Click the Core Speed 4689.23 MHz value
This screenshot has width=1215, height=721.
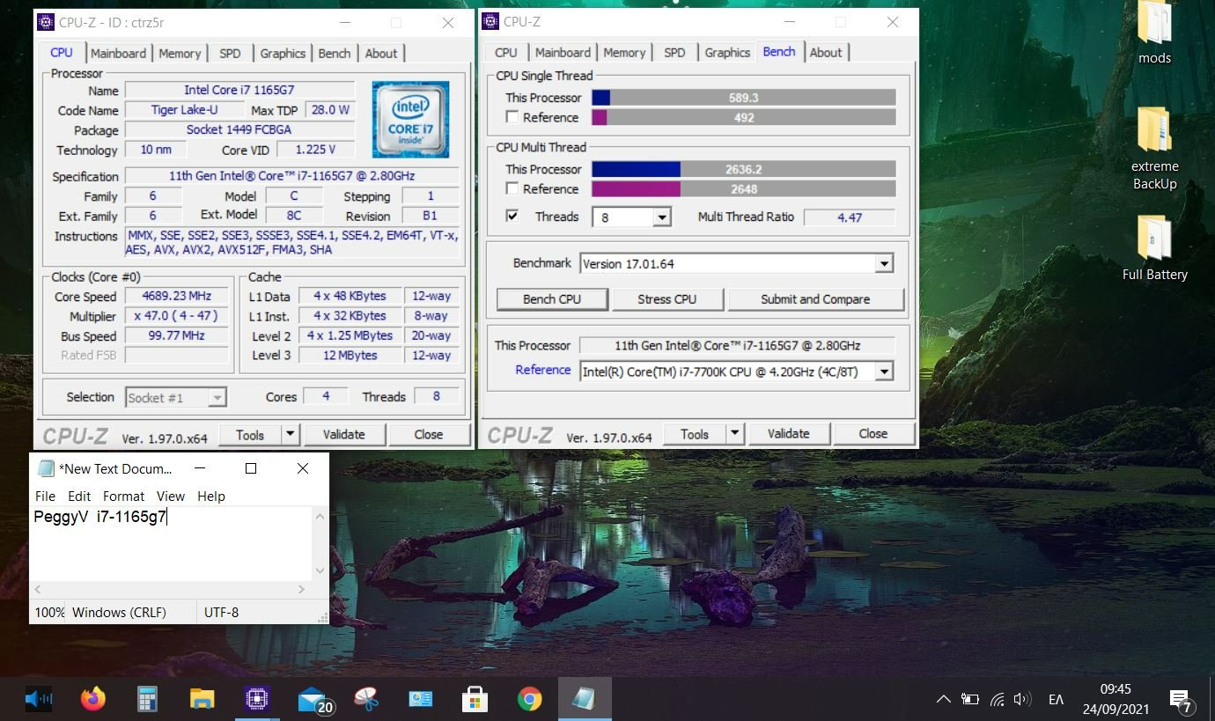(x=176, y=297)
